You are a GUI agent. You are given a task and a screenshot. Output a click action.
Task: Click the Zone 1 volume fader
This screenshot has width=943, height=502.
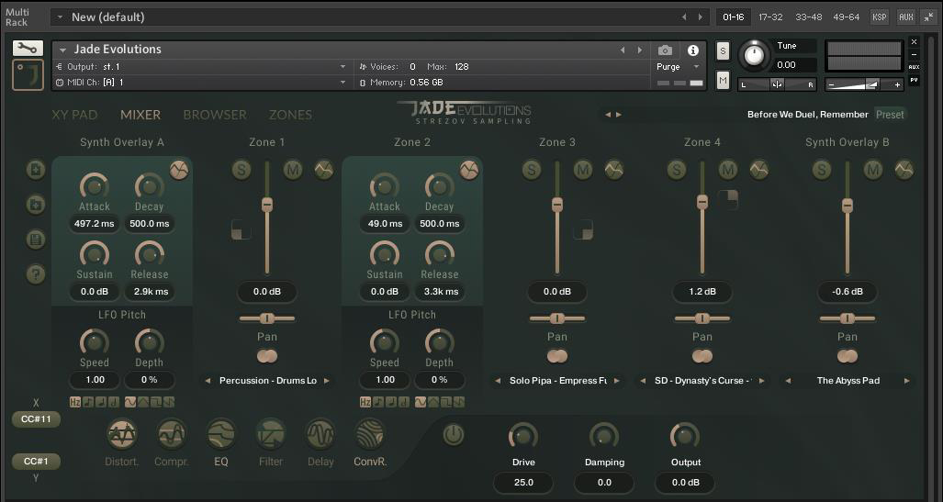click(x=267, y=205)
